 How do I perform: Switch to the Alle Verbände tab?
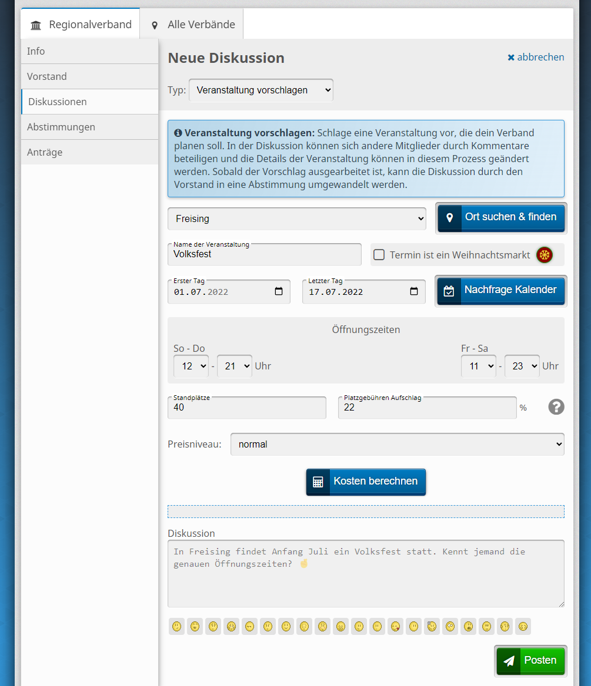pyautogui.click(x=192, y=25)
